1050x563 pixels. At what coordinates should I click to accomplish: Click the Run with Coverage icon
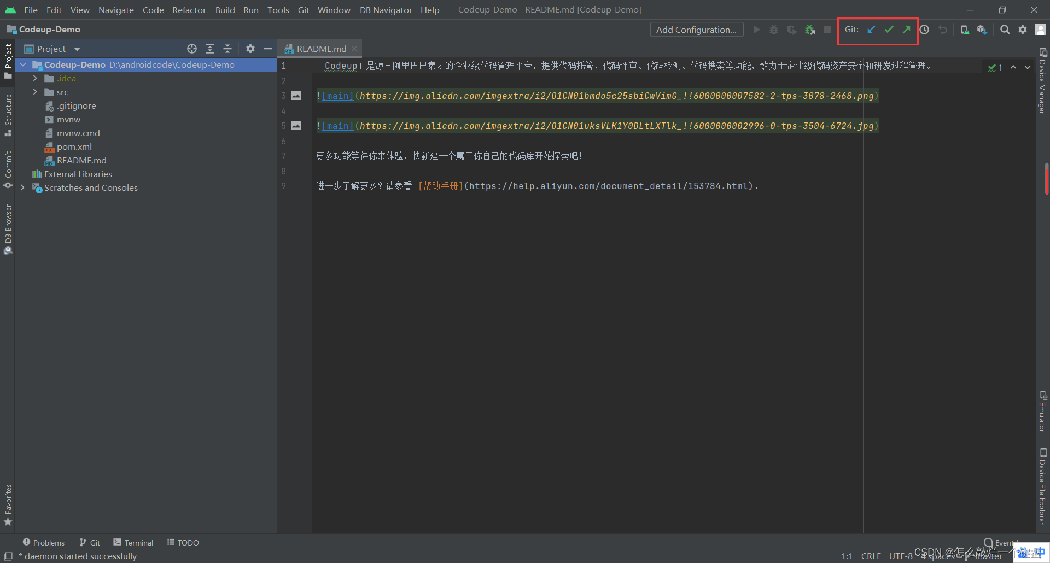(x=792, y=30)
